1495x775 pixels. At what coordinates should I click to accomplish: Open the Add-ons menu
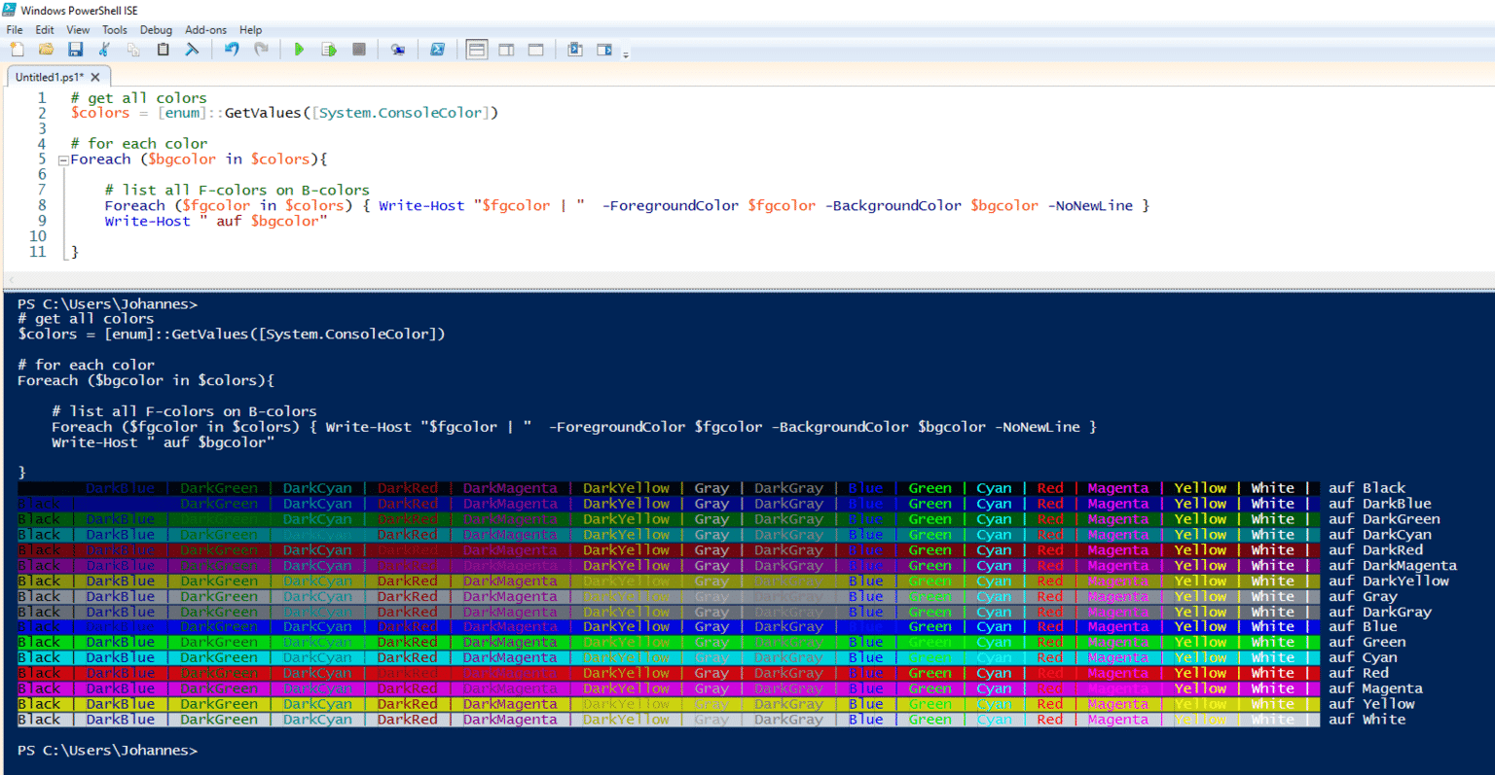(205, 30)
